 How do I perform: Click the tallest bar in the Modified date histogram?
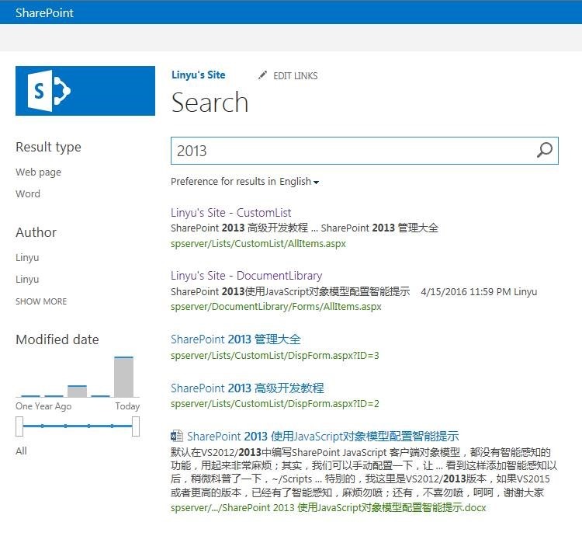[x=123, y=377]
